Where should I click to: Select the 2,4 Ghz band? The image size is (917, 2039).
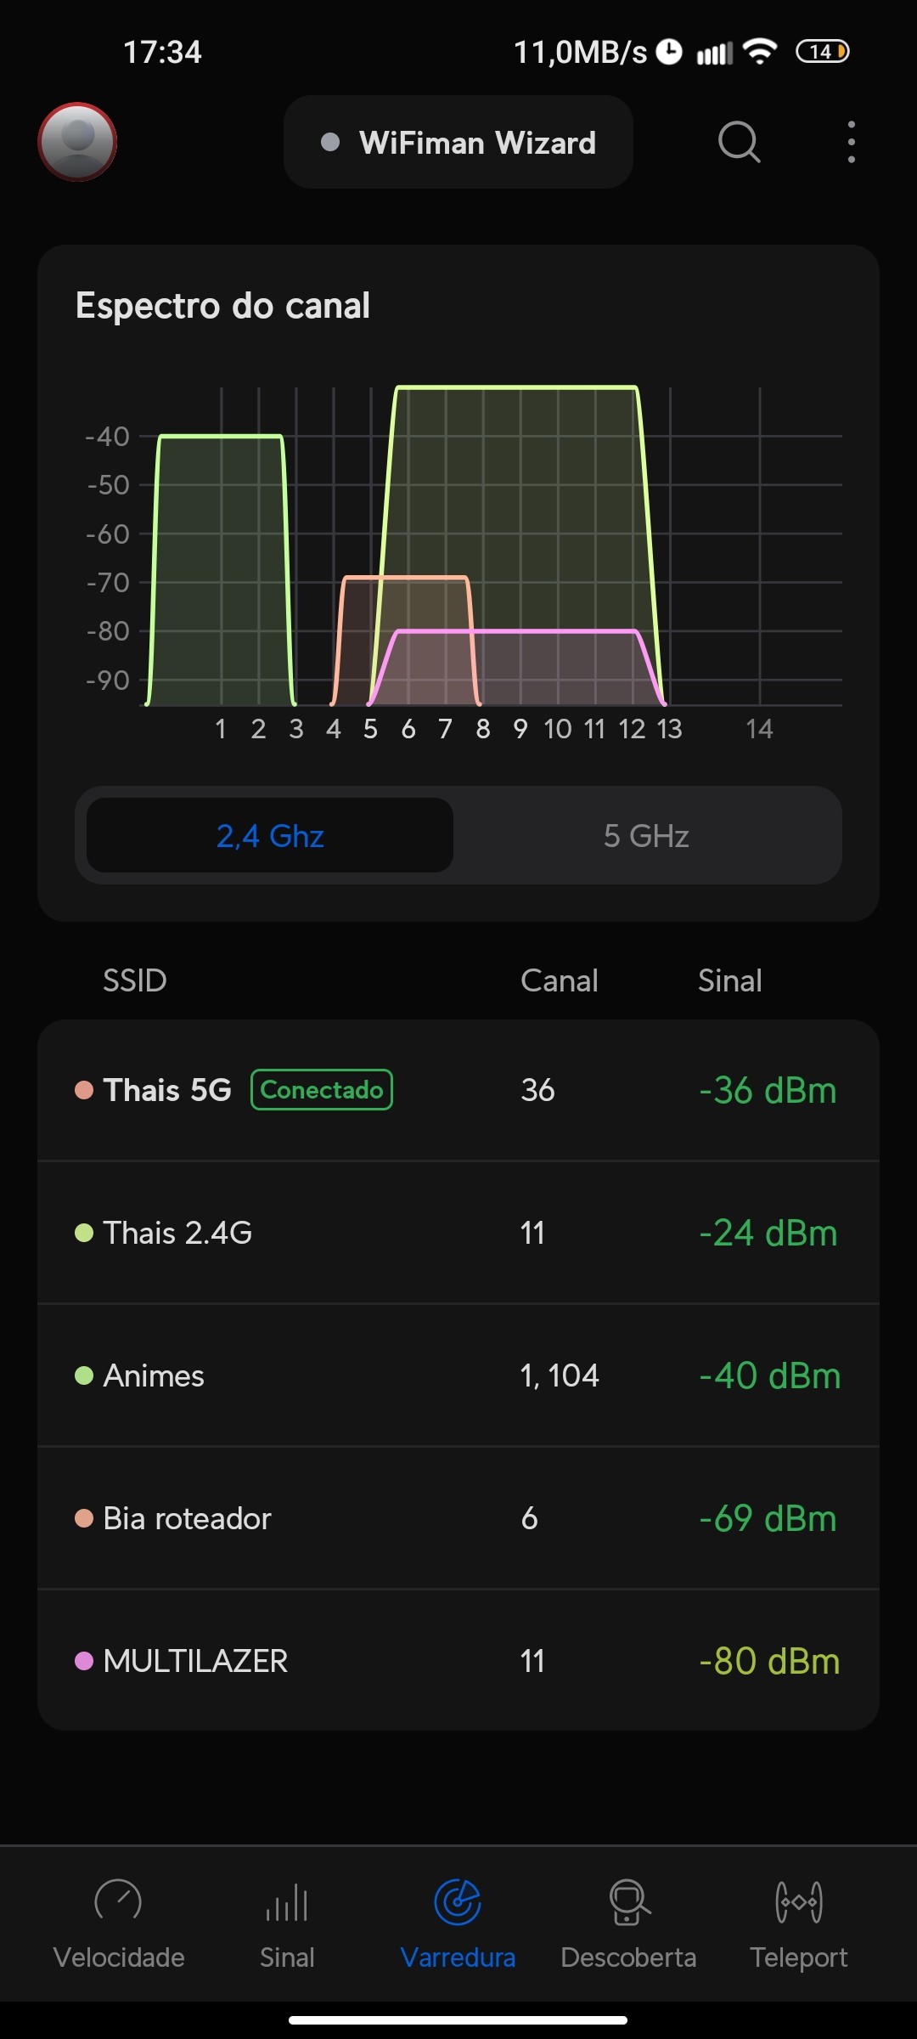270,836
